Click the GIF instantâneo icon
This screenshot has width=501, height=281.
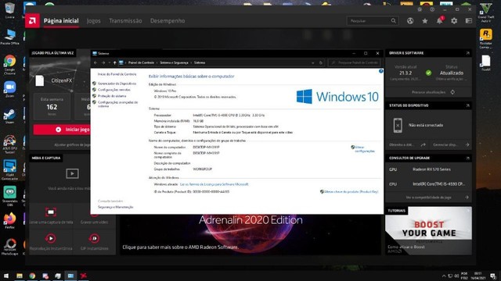coord(94,238)
